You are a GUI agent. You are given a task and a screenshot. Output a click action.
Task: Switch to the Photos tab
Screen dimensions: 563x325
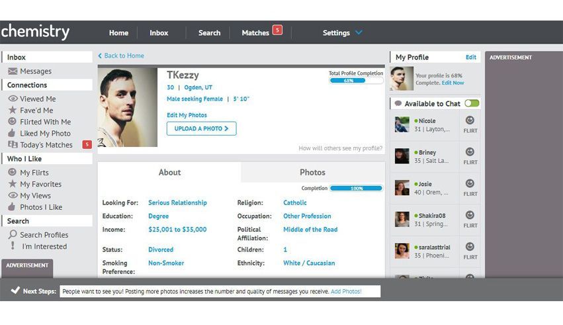pyautogui.click(x=313, y=172)
